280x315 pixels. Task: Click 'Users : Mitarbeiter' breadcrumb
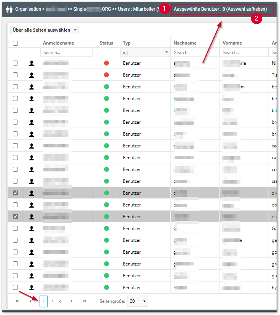pyautogui.click(x=137, y=9)
